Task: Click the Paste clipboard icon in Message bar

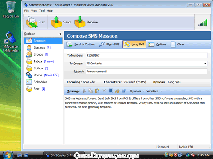Action: coord(97,91)
